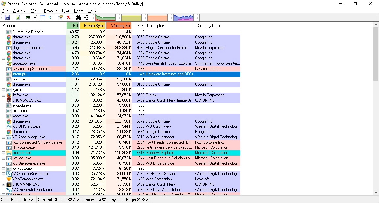Sort by the Working Set column header

[119, 26]
